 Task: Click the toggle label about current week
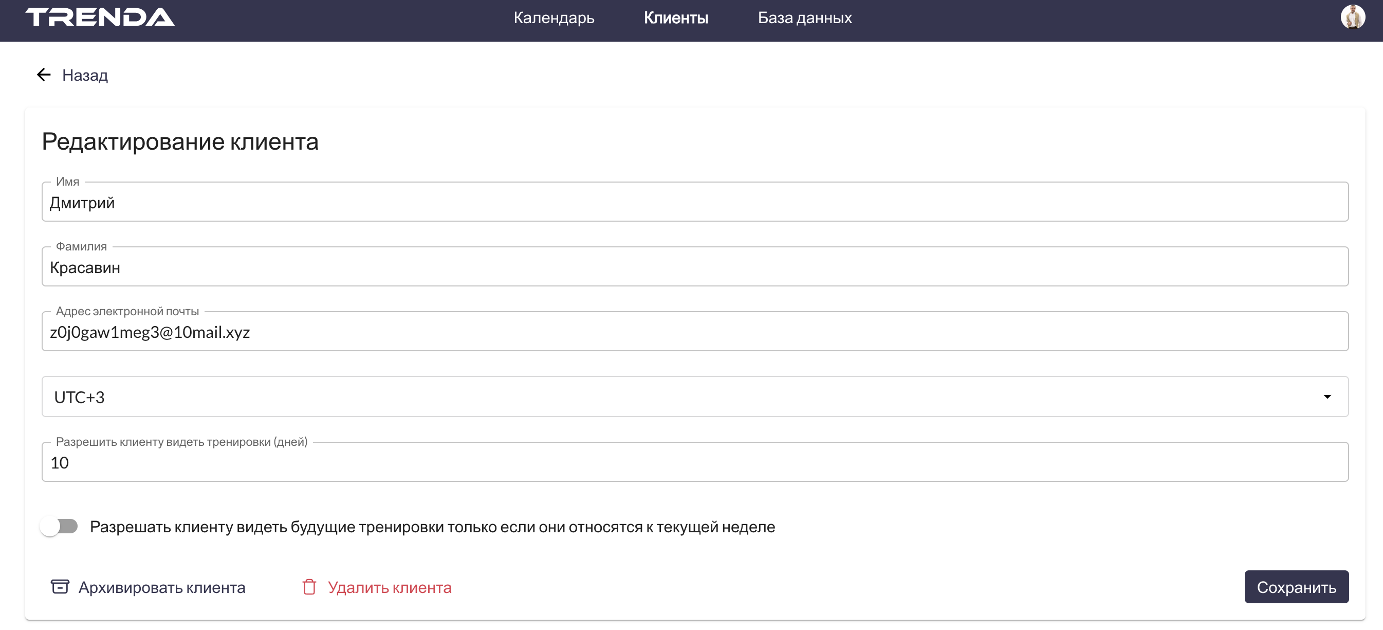(432, 527)
